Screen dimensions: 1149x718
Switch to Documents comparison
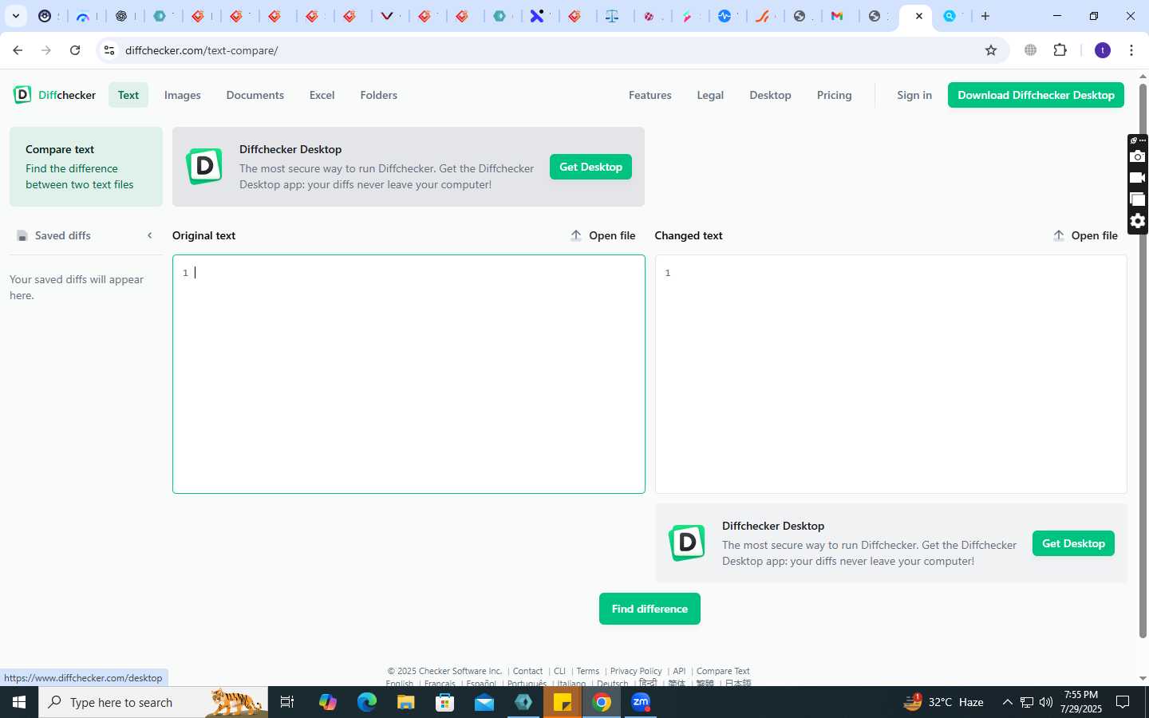click(255, 95)
